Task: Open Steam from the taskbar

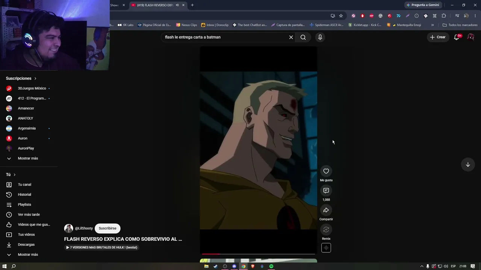Action: (215, 266)
